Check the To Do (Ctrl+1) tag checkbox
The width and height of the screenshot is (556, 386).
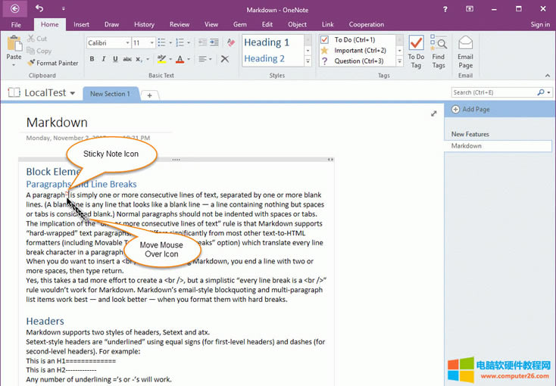[325, 39]
